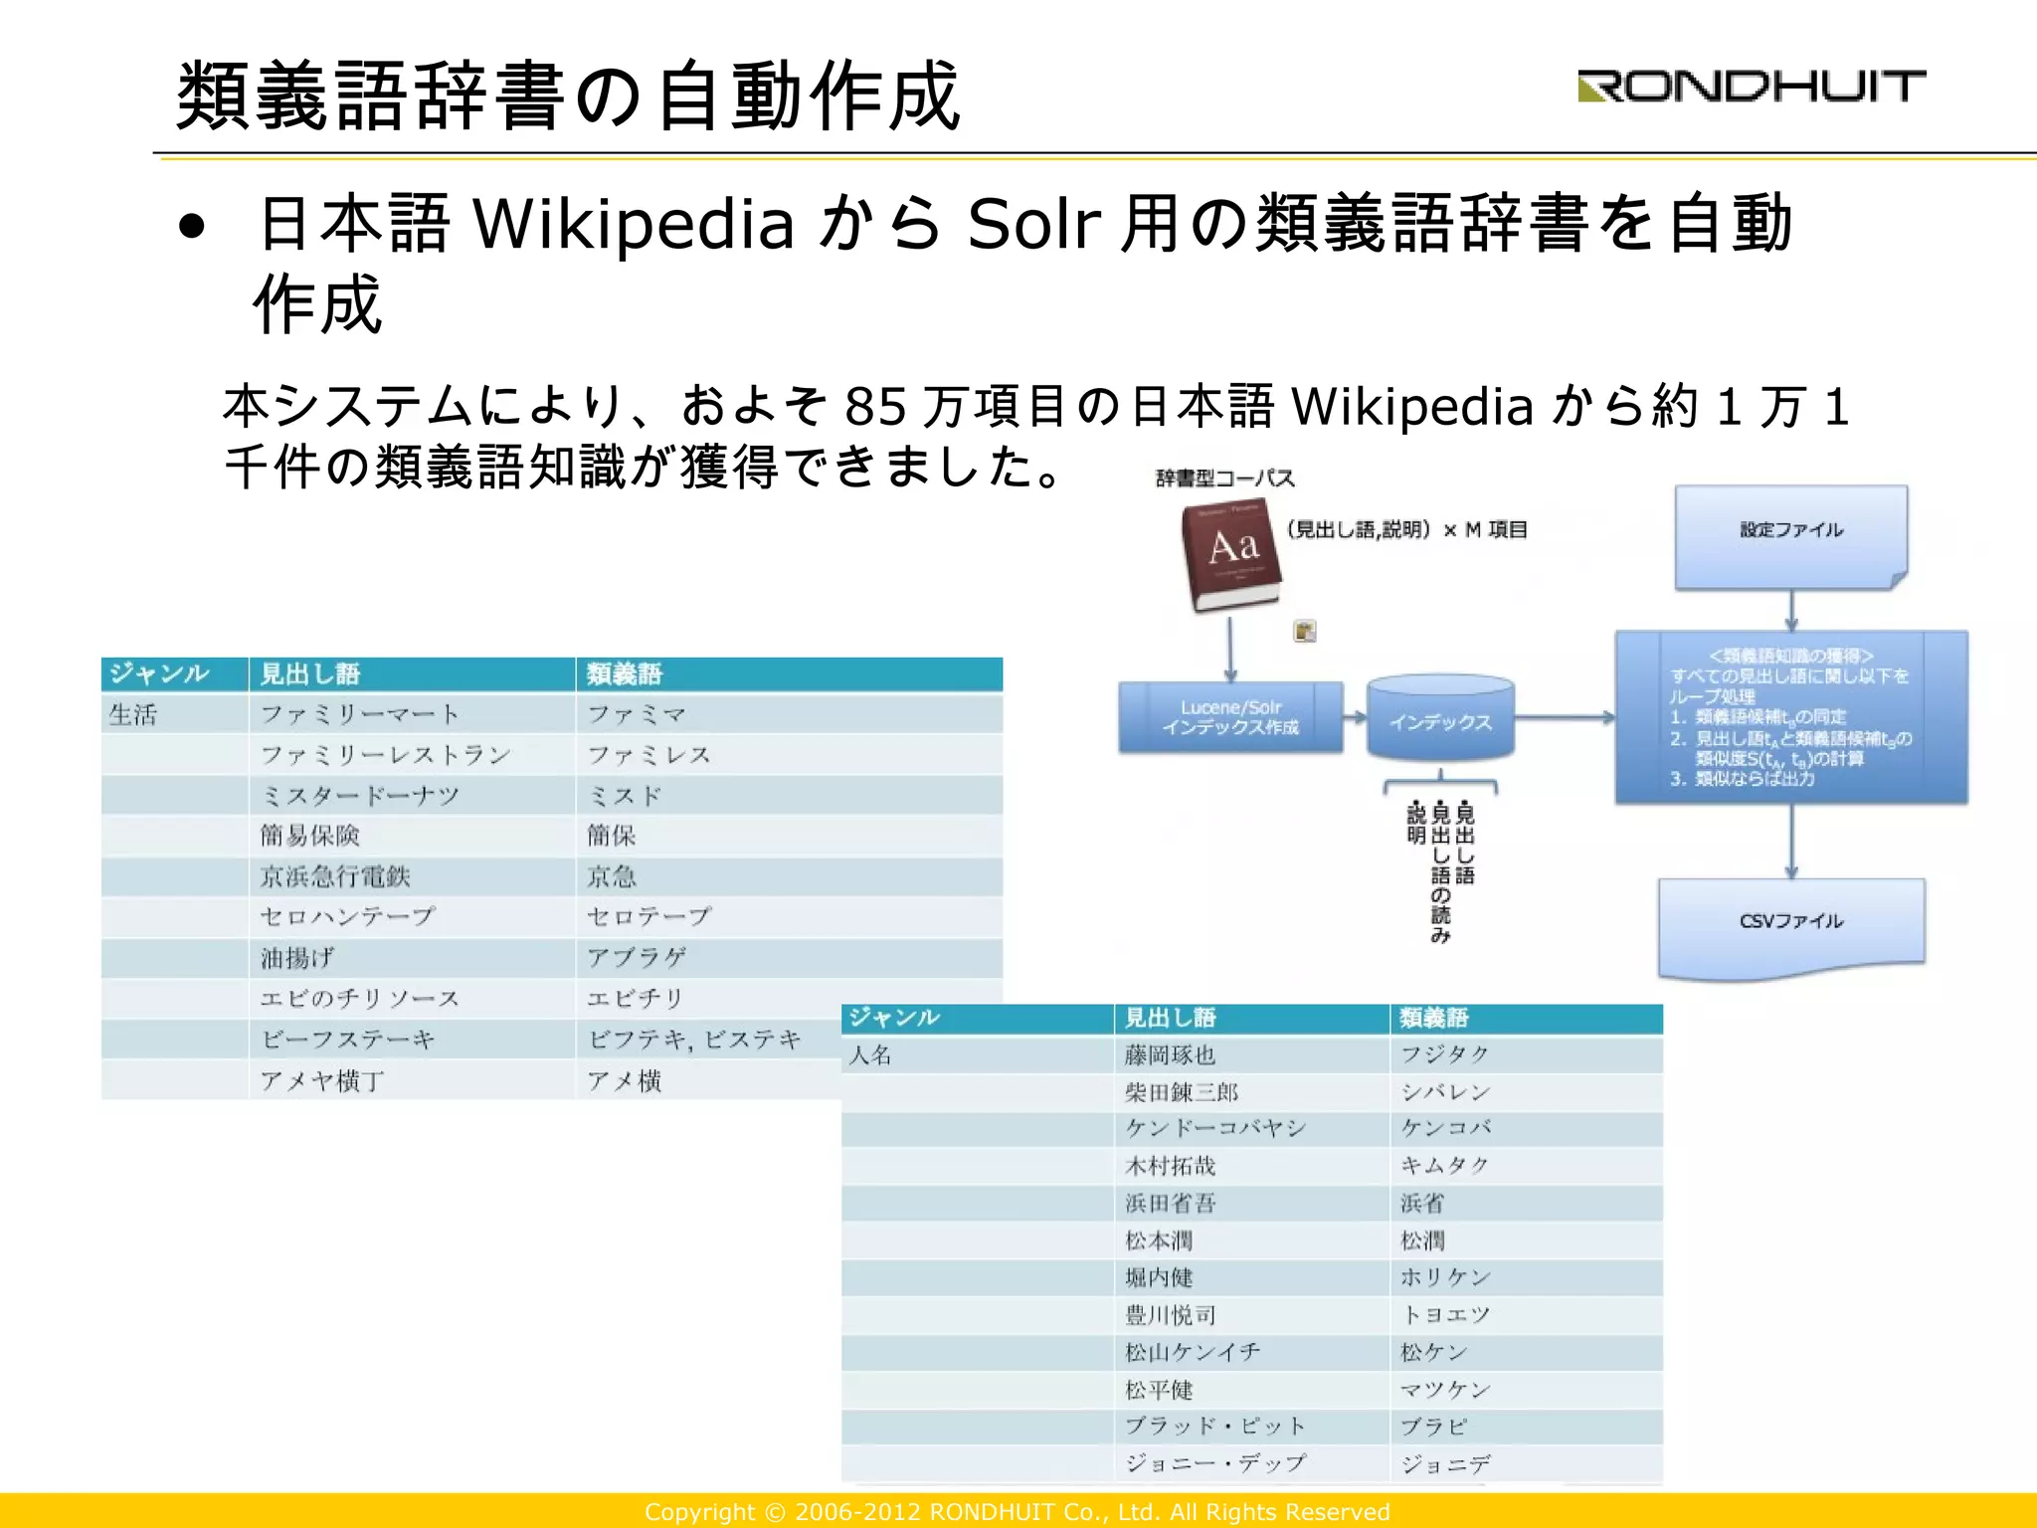Image resolution: width=2037 pixels, height=1528 pixels.
Task: Click the ビフテキ, ビステキ cell
Action: pos(708,1040)
